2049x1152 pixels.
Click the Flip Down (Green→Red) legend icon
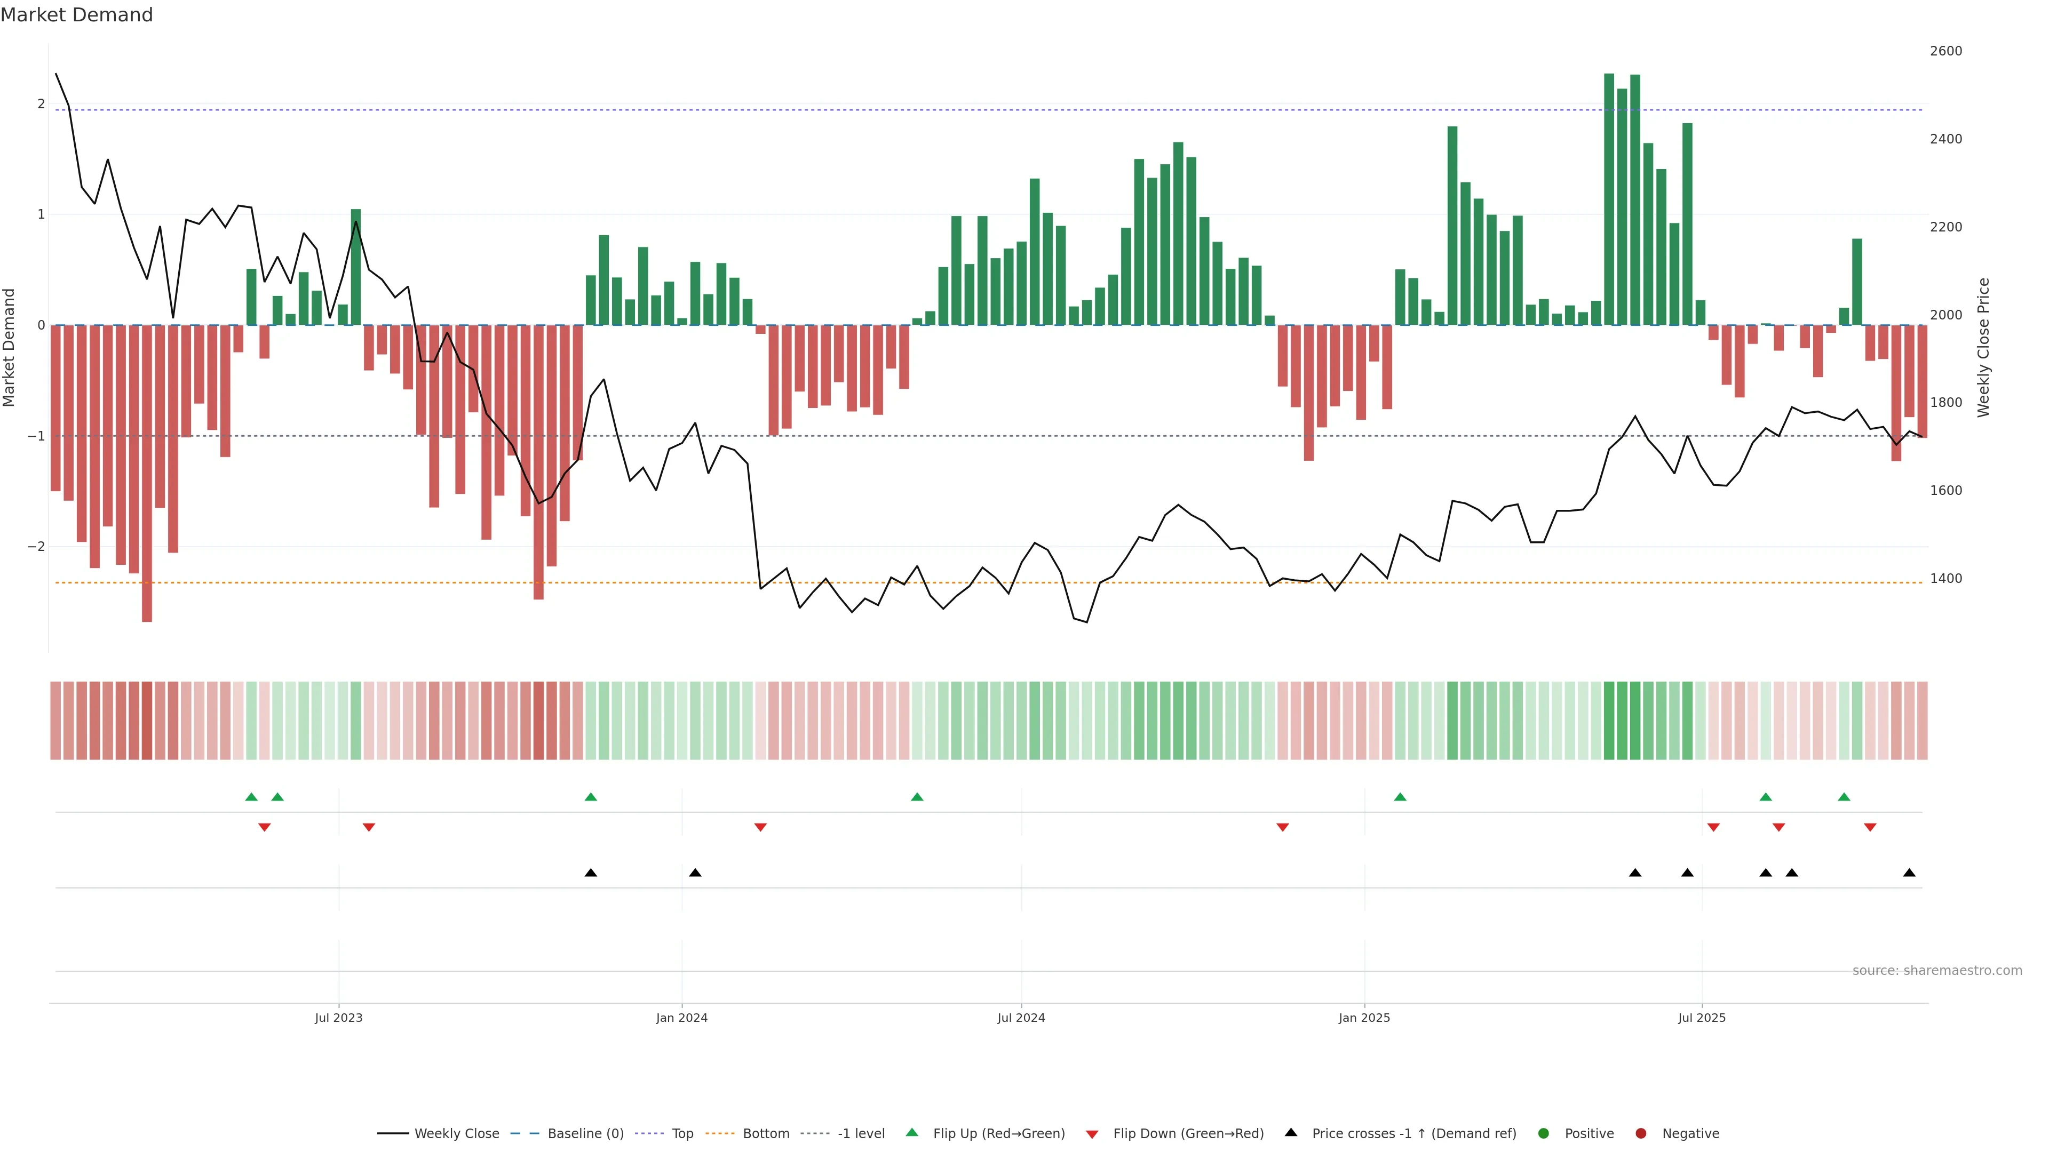pos(1092,1134)
